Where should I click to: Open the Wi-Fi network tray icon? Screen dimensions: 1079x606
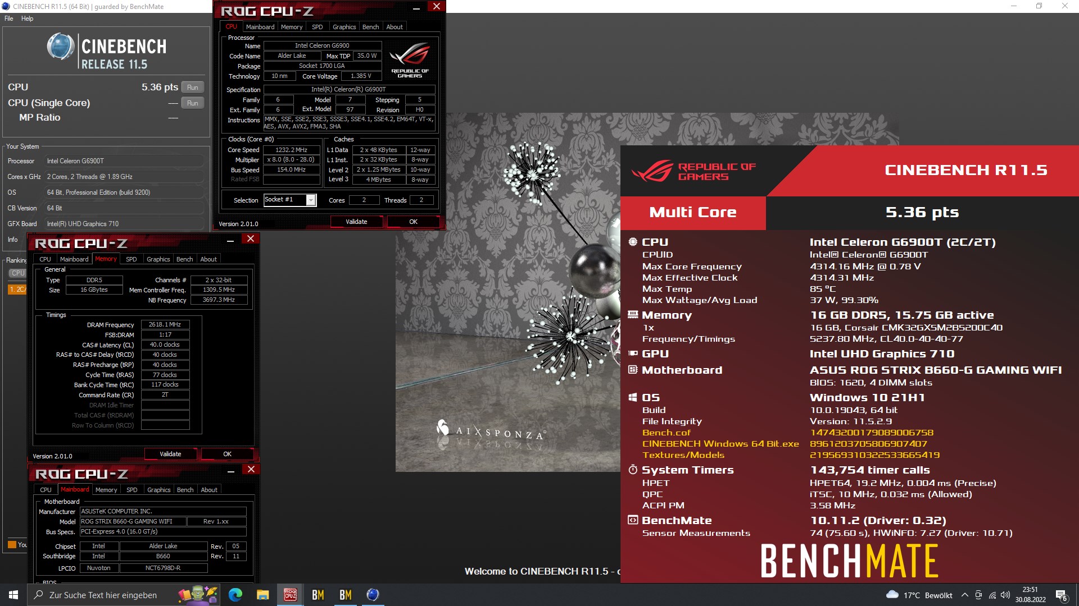click(992, 595)
